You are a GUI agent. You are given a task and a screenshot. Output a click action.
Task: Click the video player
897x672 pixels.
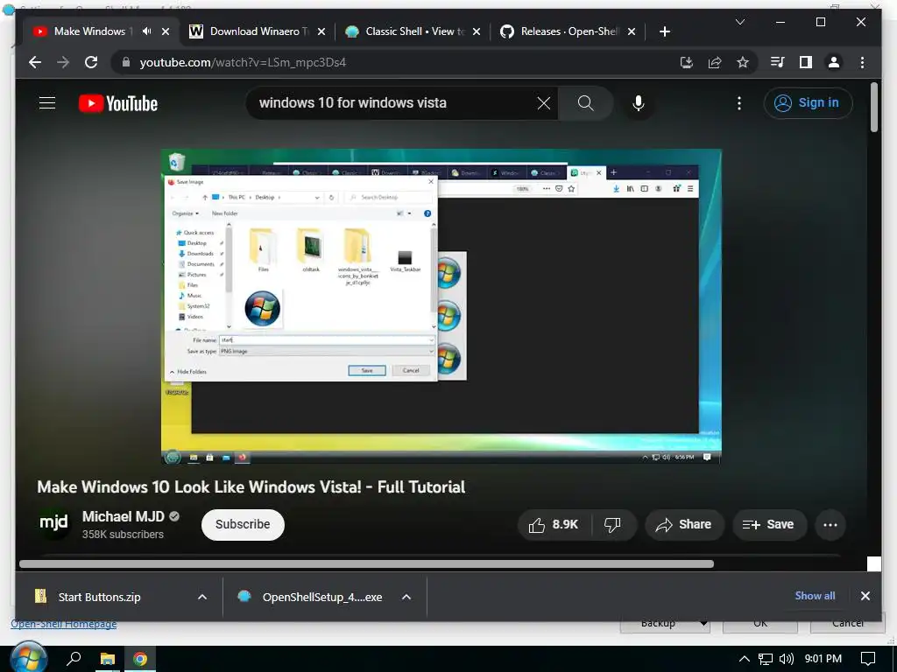[441, 305]
